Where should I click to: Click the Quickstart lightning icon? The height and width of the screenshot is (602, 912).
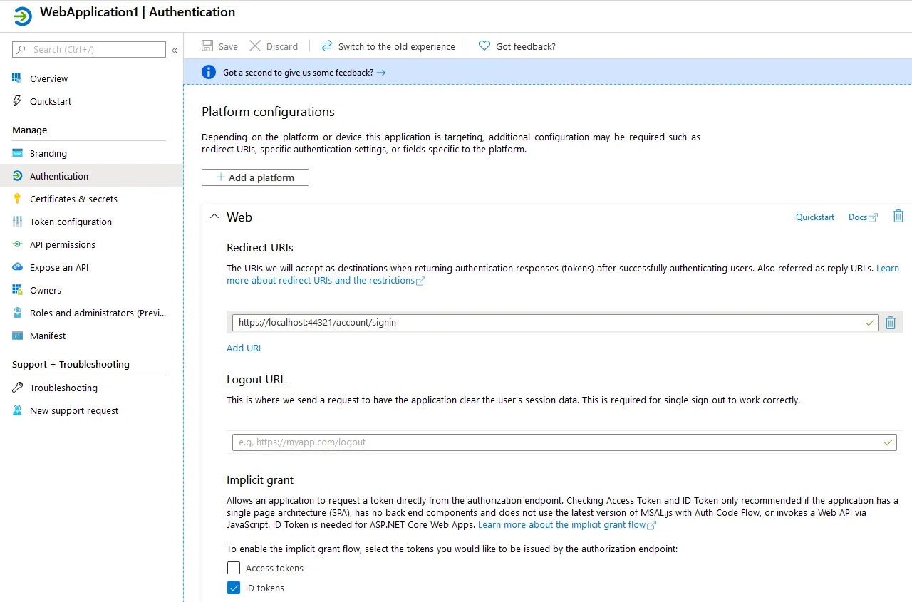point(17,101)
